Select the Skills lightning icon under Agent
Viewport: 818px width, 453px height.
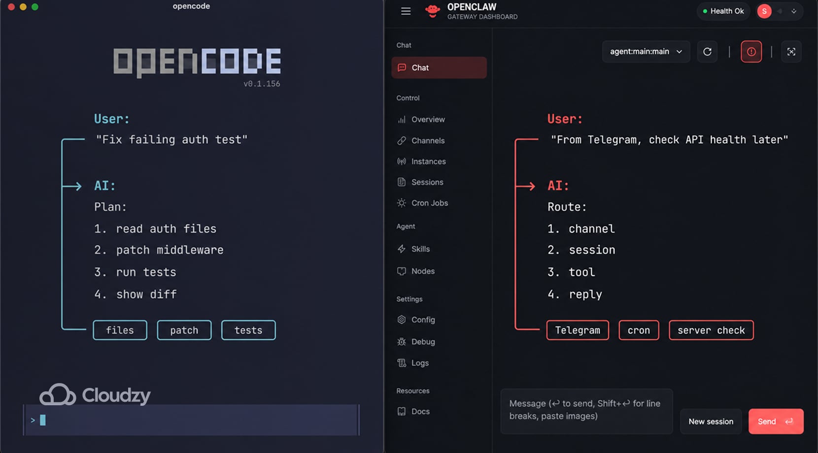(x=402, y=249)
